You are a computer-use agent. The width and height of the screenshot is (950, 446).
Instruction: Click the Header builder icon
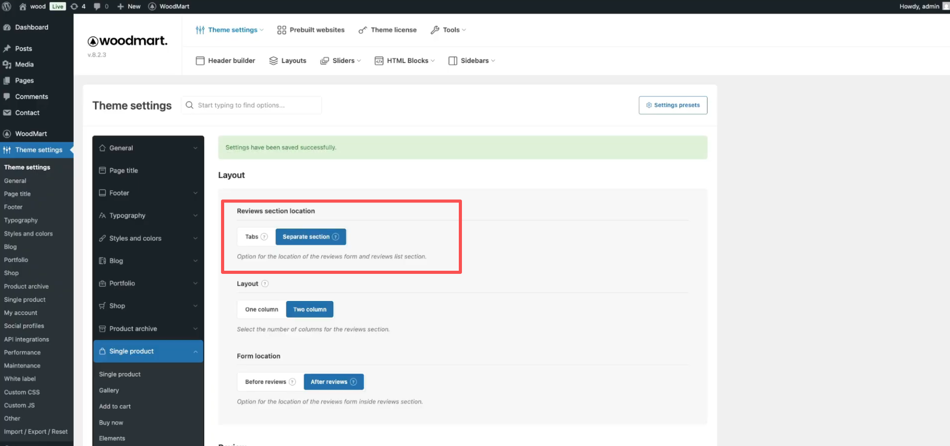click(200, 61)
